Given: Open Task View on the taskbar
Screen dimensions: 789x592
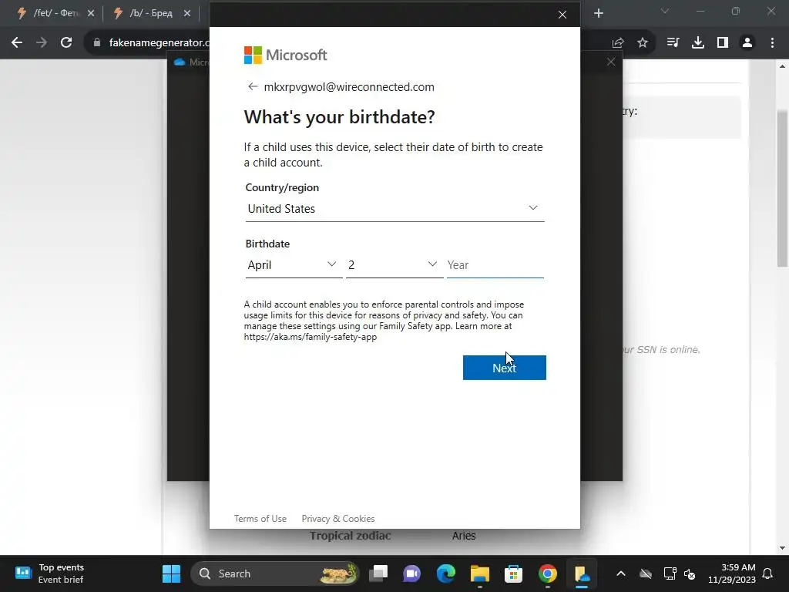Looking at the screenshot, I should coord(378,573).
